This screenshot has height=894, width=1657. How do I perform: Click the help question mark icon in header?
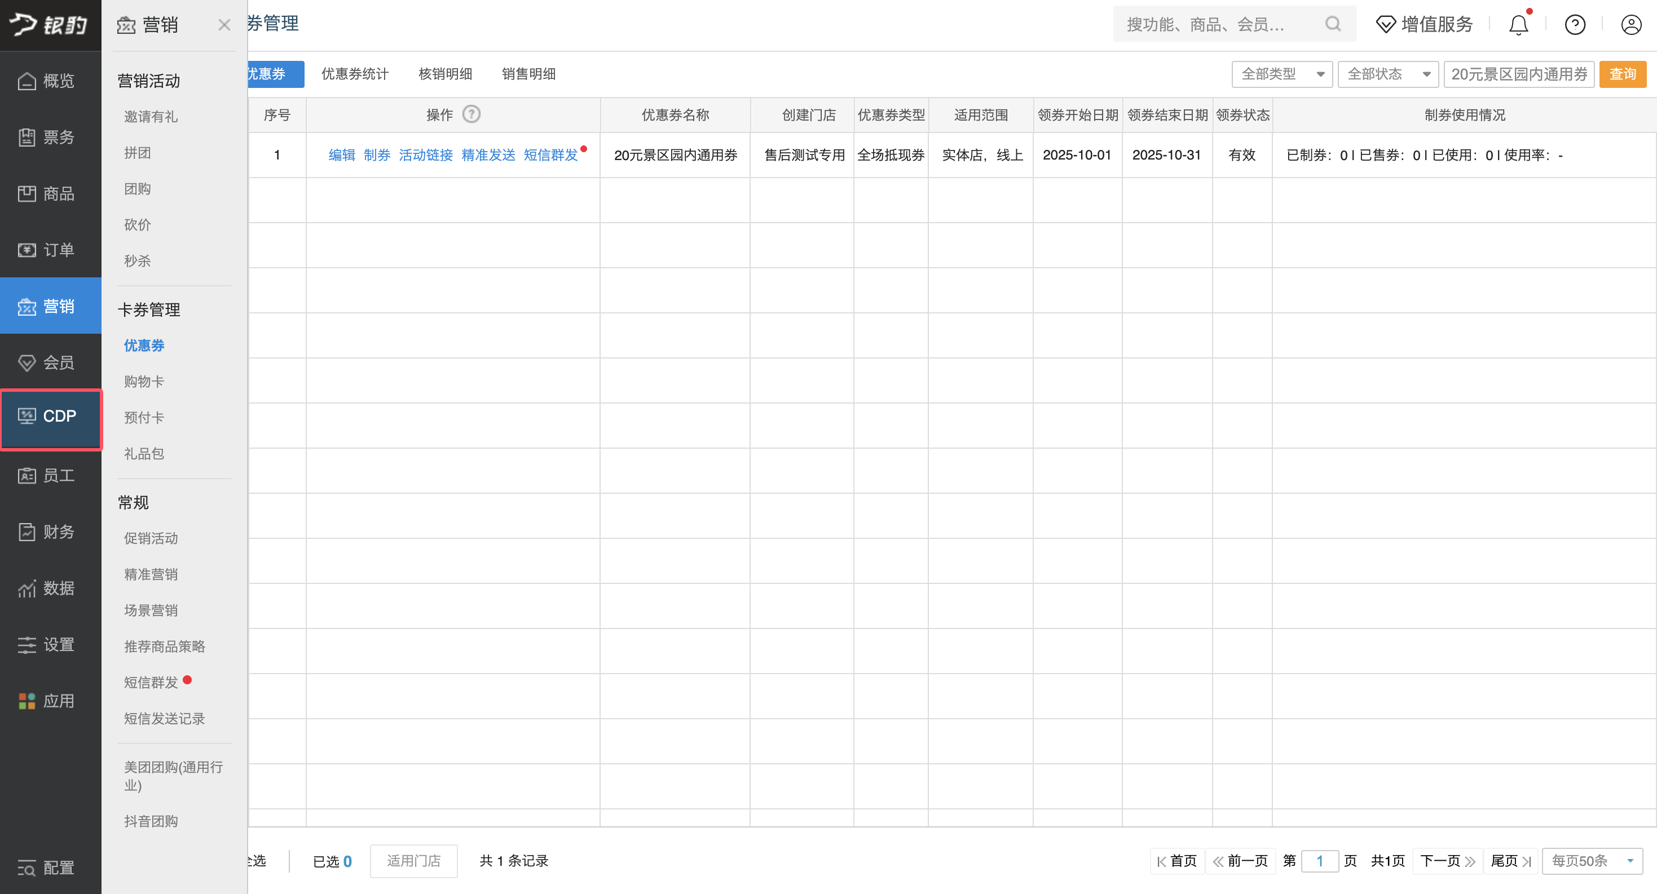[x=1575, y=25]
